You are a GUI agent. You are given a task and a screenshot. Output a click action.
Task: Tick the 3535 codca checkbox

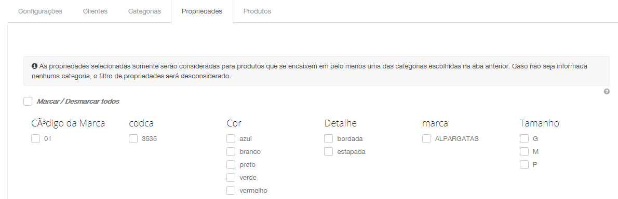(x=133, y=139)
